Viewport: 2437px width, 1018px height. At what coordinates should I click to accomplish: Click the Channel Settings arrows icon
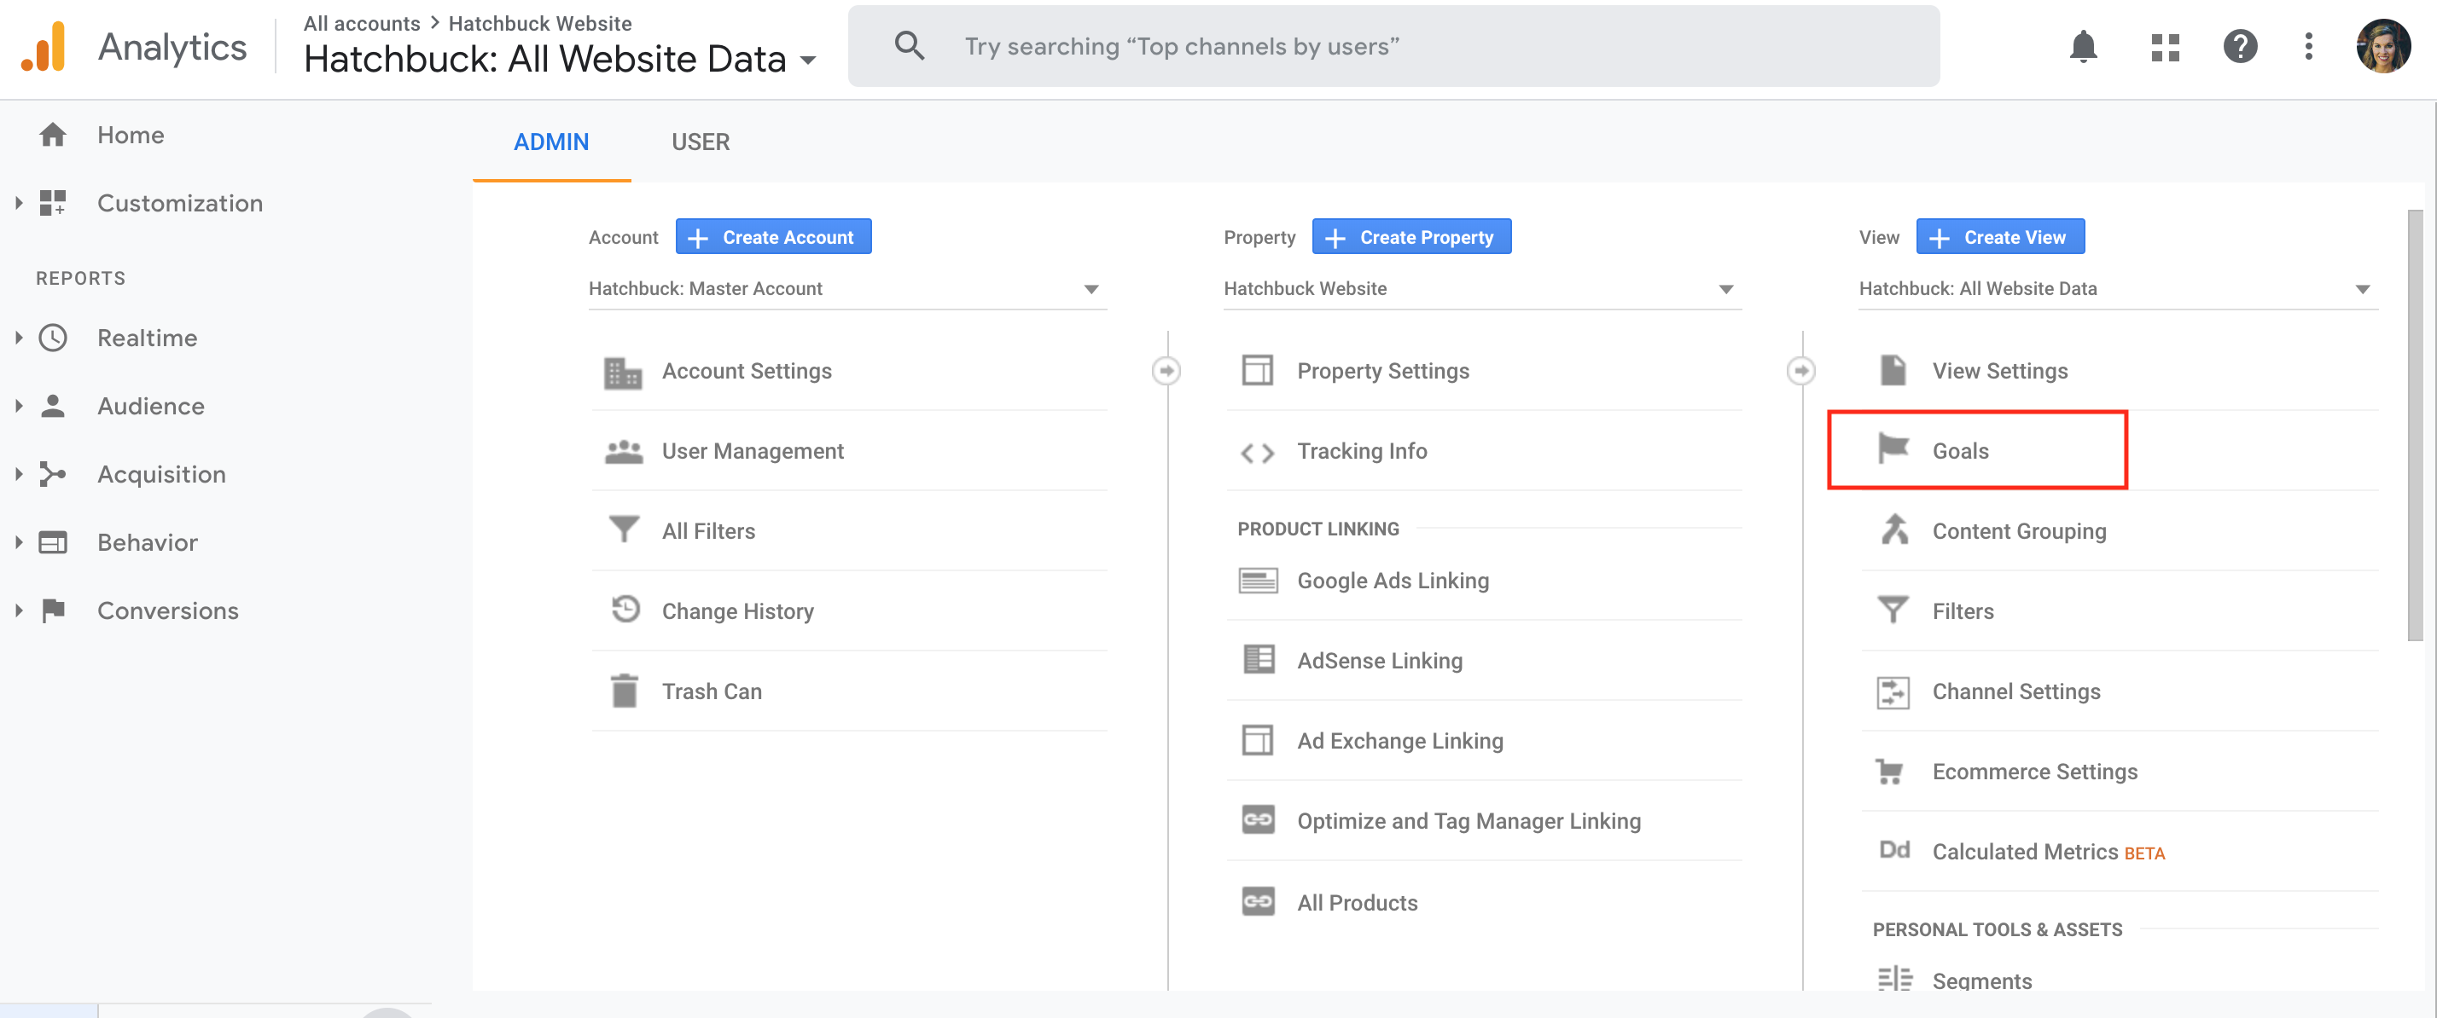point(1893,692)
